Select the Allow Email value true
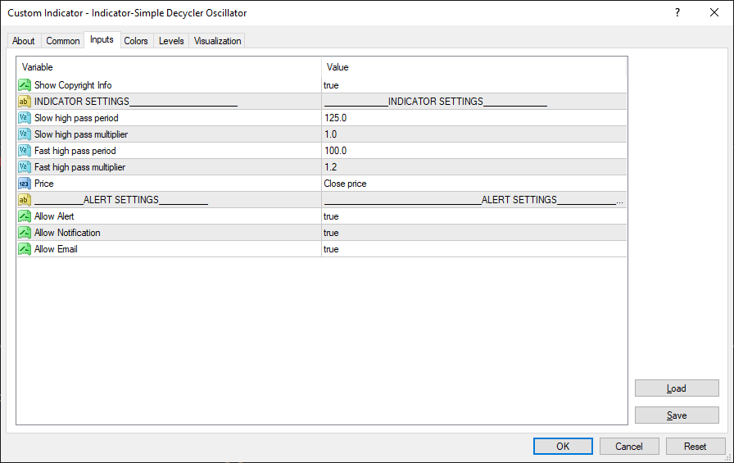The height and width of the screenshot is (463, 734). pyautogui.click(x=331, y=249)
